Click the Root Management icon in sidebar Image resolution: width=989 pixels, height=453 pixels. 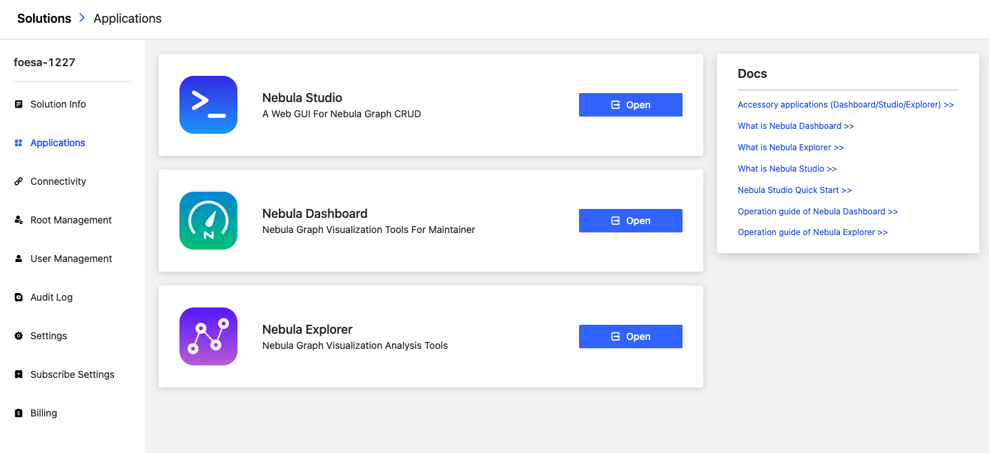(x=19, y=220)
